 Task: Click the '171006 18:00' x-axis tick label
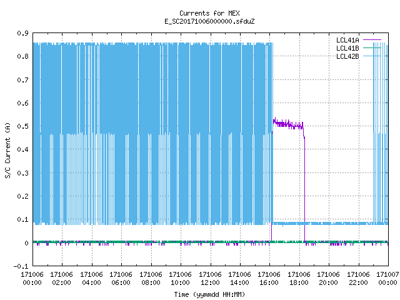299,279
